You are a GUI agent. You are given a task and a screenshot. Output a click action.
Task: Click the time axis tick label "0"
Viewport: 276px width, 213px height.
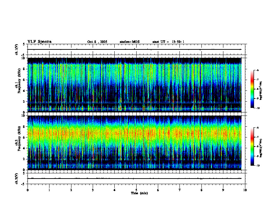coord(28,190)
